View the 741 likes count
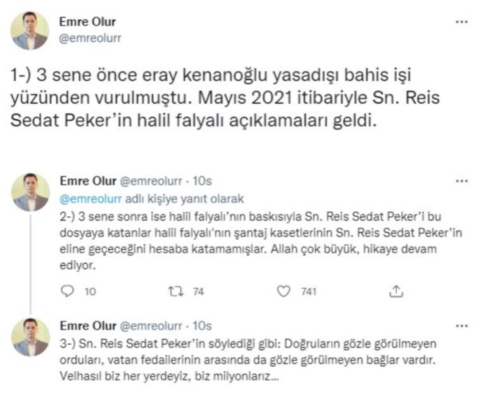The height and width of the screenshot is (397, 481). click(x=309, y=291)
